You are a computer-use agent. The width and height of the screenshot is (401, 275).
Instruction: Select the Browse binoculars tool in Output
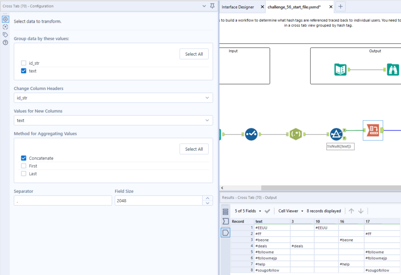pos(393,70)
